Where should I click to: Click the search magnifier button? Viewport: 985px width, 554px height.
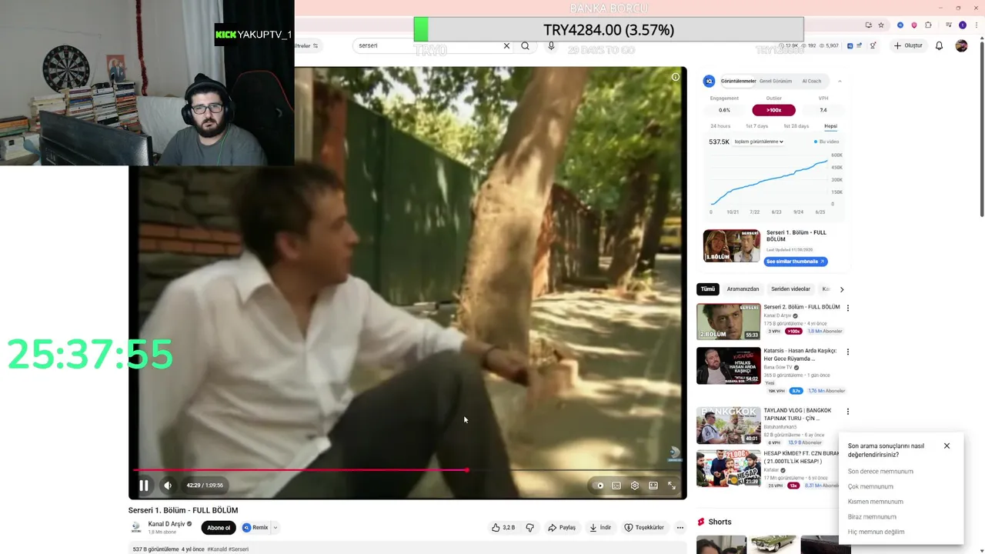[x=526, y=45]
